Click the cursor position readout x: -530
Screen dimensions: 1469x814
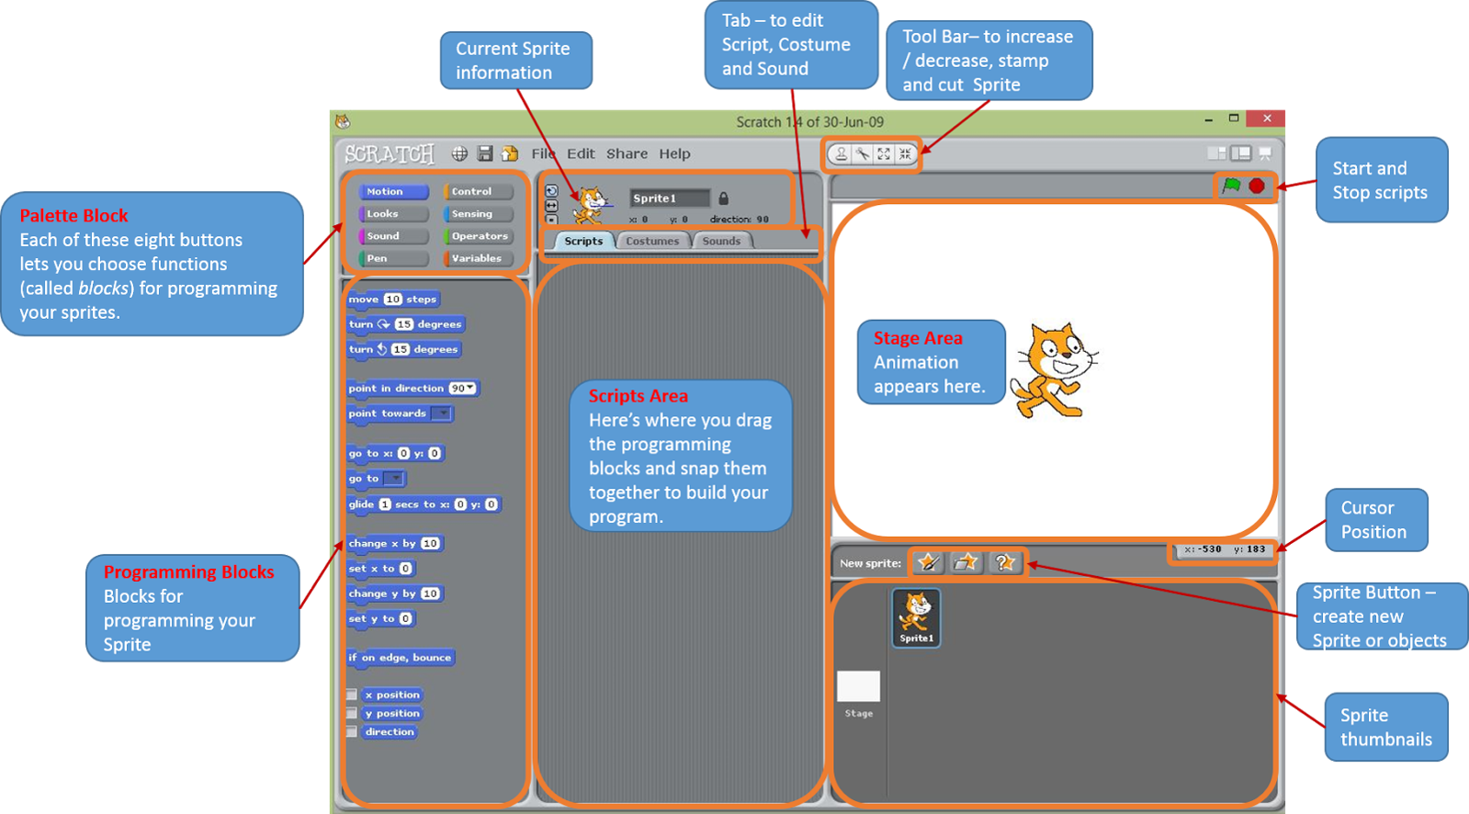(1203, 549)
